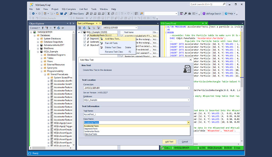
Task: Click the New Query toolbar button
Action: click(77, 14)
